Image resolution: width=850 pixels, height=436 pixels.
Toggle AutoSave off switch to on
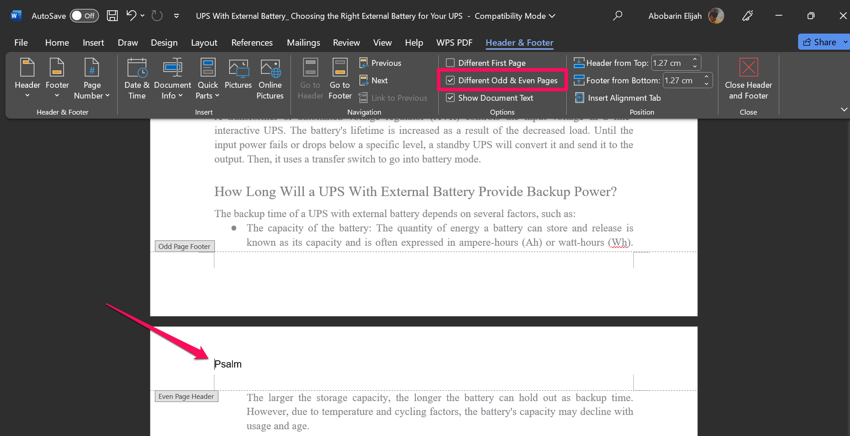tap(84, 15)
